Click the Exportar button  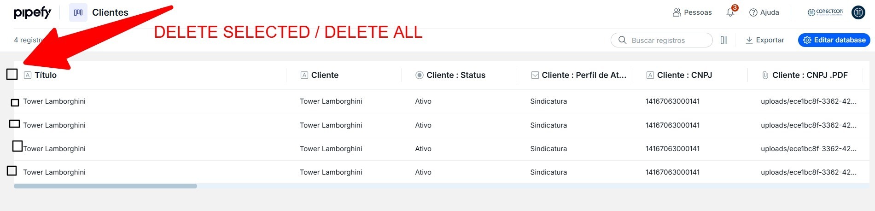pos(764,40)
